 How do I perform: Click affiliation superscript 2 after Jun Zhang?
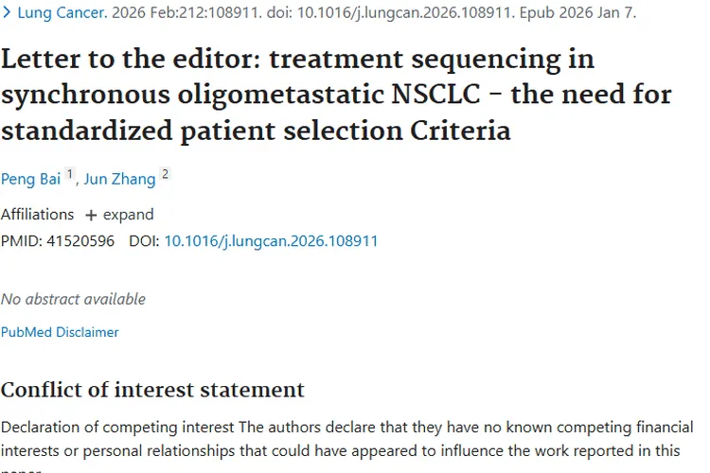coord(165,174)
